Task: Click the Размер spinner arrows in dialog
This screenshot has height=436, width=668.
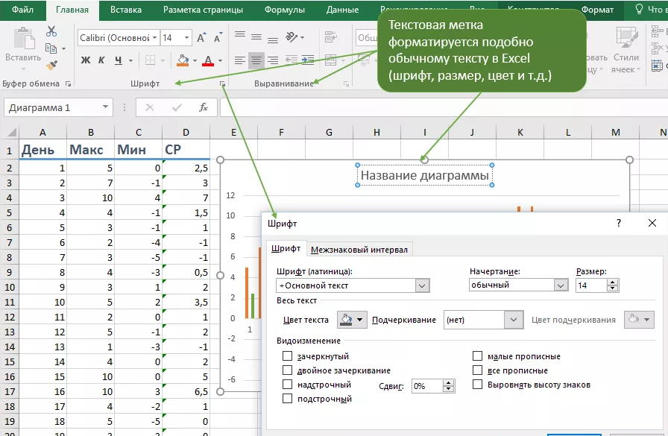Action: 613,285
